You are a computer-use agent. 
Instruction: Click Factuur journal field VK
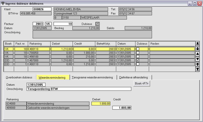48,24
